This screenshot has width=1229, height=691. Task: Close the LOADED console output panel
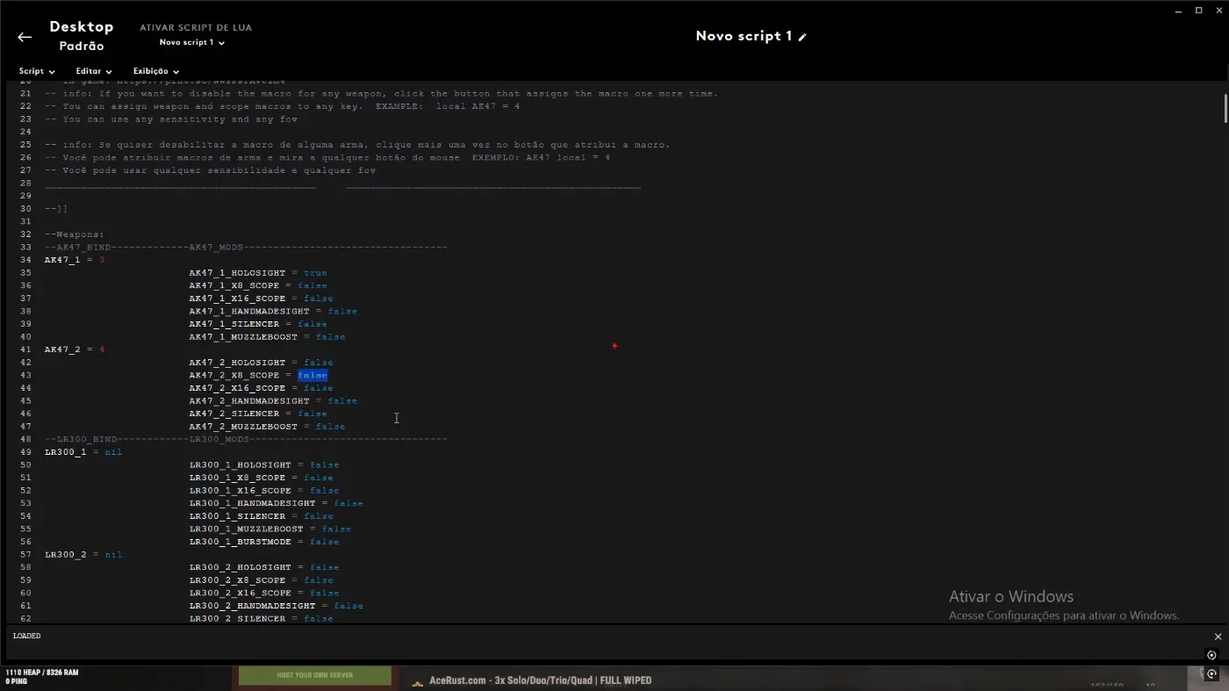coord(1218,637)
